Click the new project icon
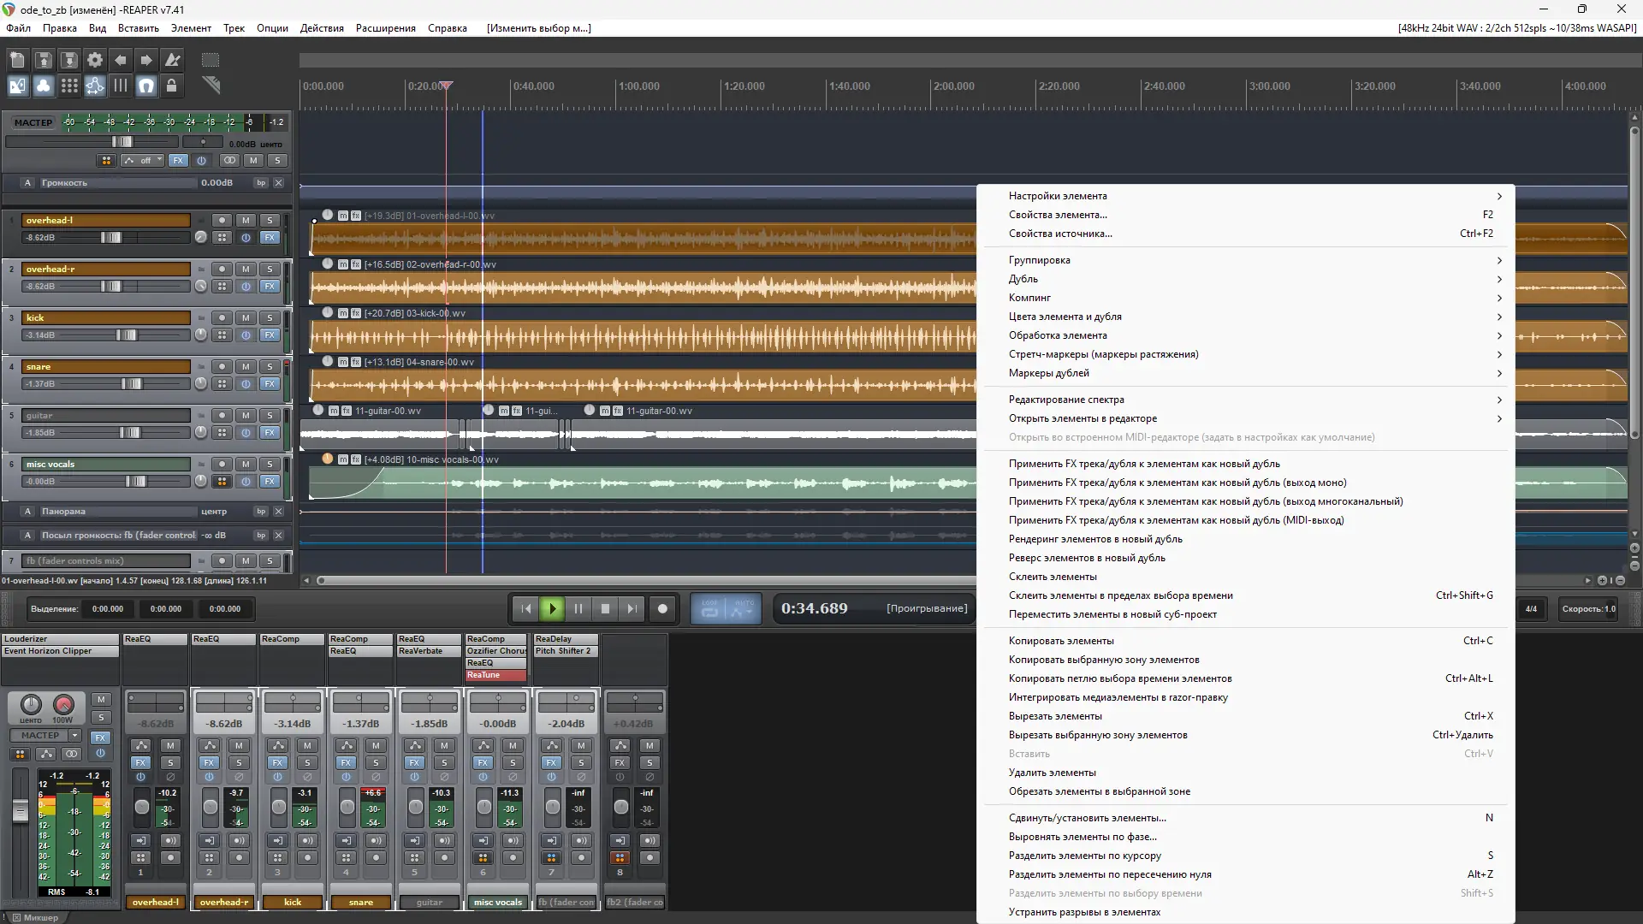The height and width of the screenshot is (924, 1643). pyautogui.click(x=18, y=60)
